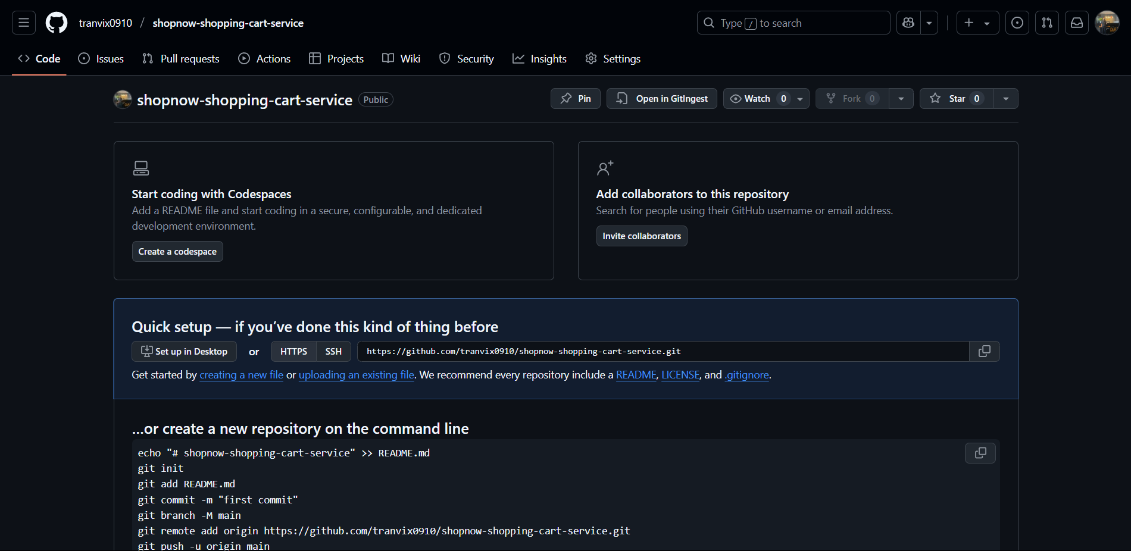Click the creating a new file link
Screen dimensions: 1131x551
[241, 375]
